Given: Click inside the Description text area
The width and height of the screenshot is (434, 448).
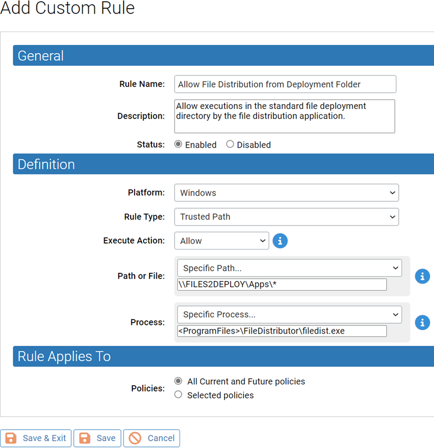Looking at the screenshot, I should click(284, 116).
